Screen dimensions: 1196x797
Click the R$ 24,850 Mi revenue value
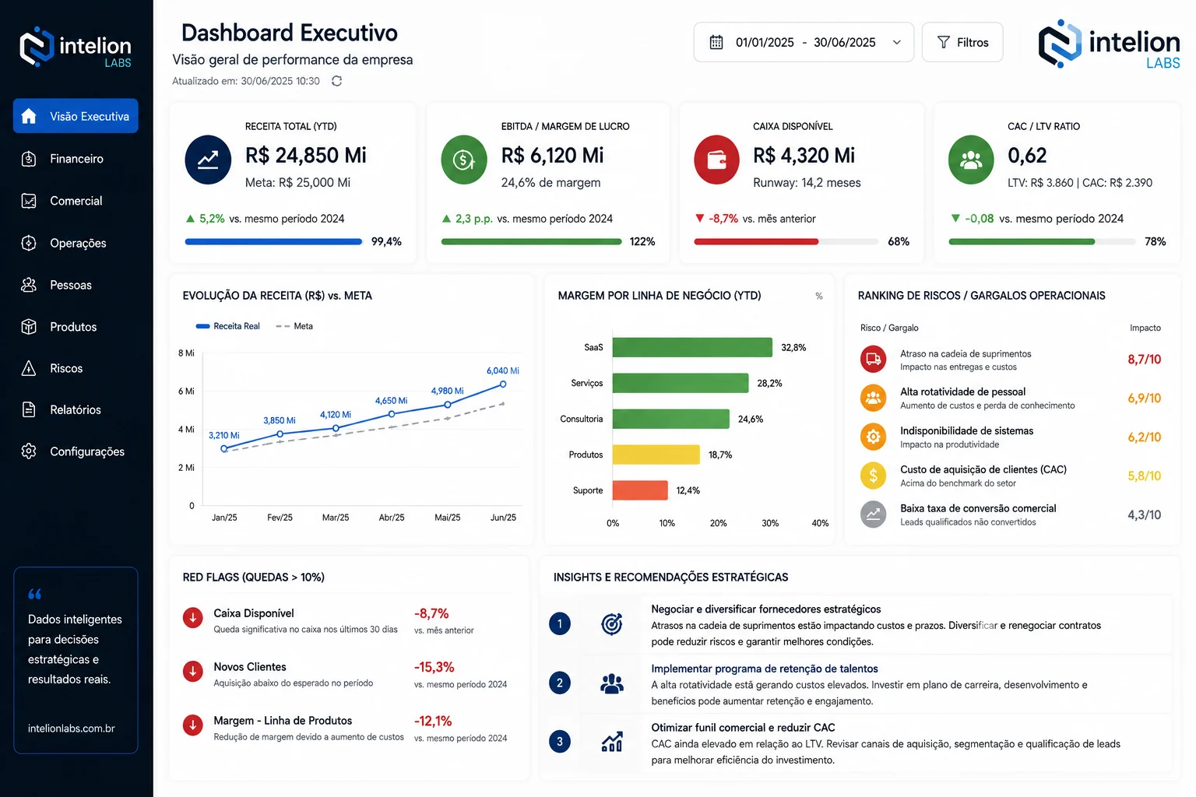pyautogui.click(x=306, y=155)
